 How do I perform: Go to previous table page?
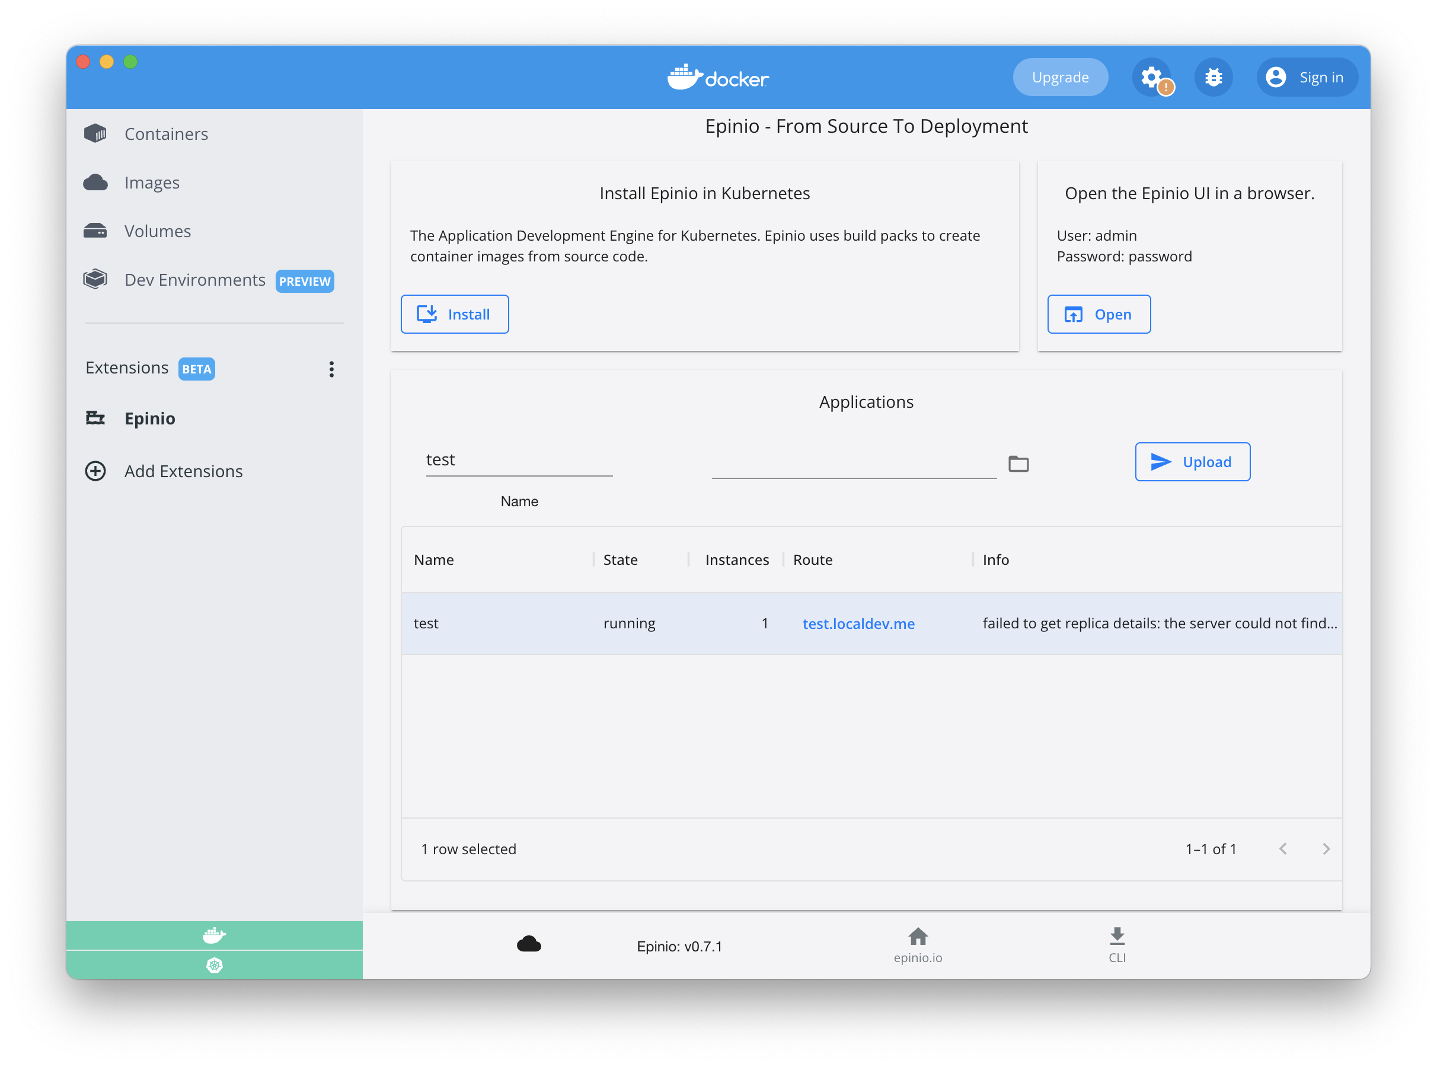1283,849
